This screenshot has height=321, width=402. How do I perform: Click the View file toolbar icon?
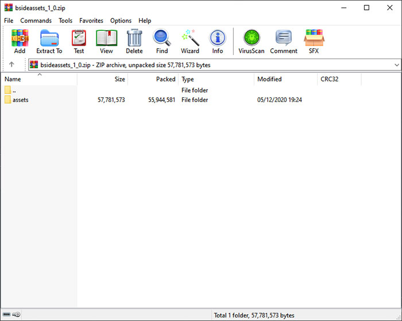coord(106,41)
